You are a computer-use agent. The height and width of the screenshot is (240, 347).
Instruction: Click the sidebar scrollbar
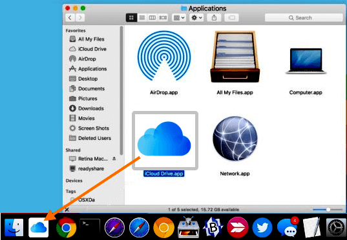(121, 90)
